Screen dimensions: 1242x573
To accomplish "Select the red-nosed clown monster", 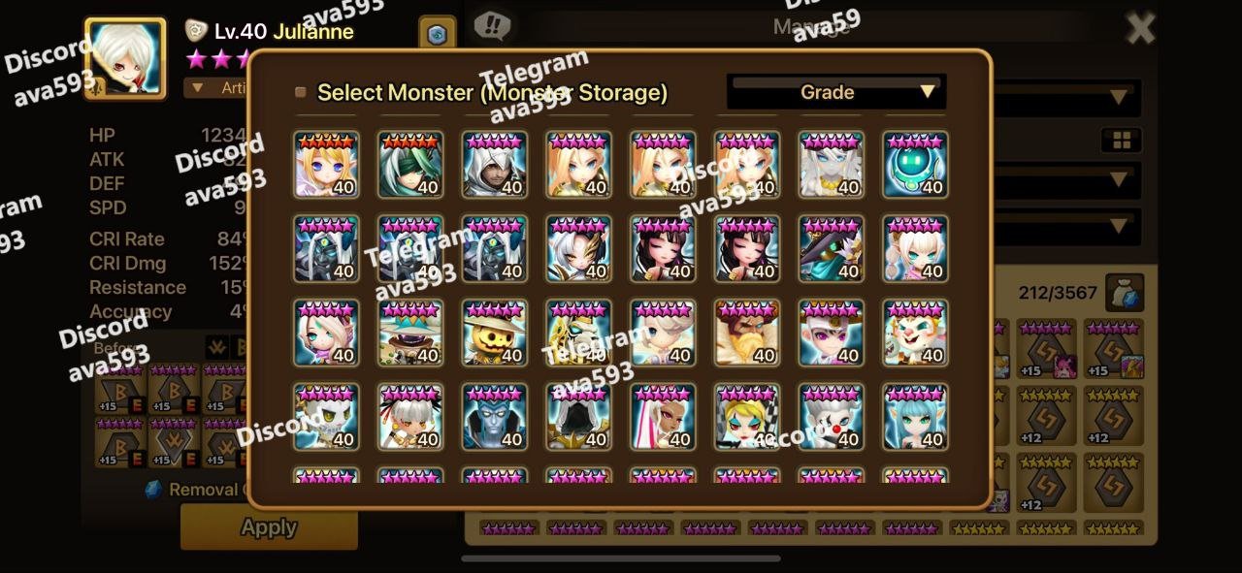I will click(831, 417).
